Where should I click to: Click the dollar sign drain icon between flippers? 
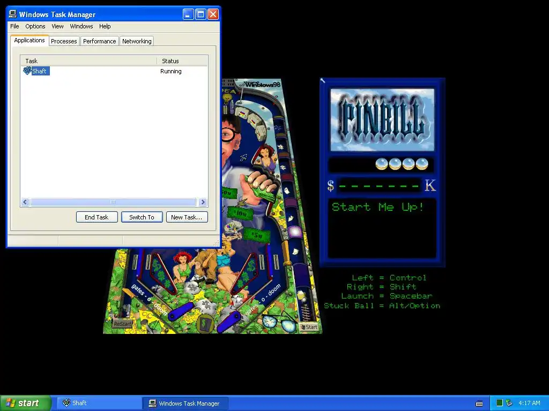click(x=205, y=323)
